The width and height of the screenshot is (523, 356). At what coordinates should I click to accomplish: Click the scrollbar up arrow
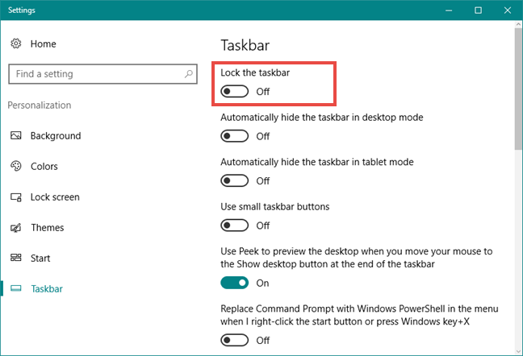pos(518,24)
